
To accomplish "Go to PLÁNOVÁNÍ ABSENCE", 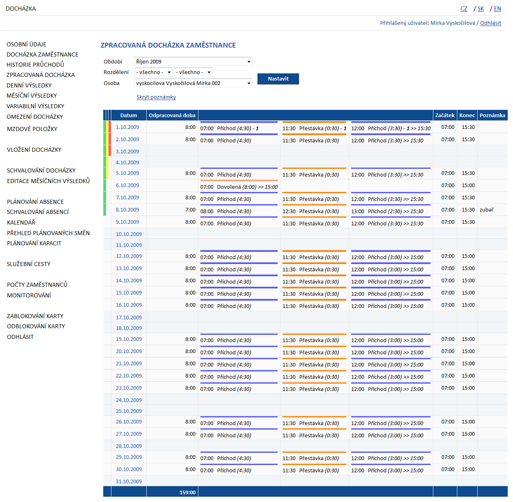I will point(35,202).
